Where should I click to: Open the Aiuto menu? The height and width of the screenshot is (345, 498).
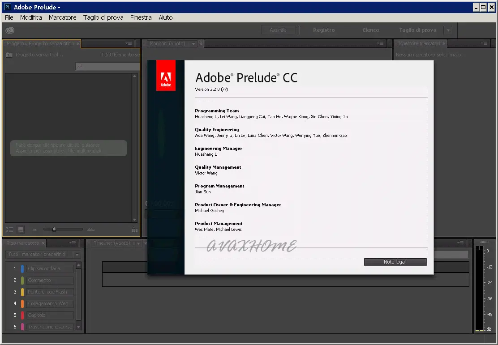click(x=166, y=17)
